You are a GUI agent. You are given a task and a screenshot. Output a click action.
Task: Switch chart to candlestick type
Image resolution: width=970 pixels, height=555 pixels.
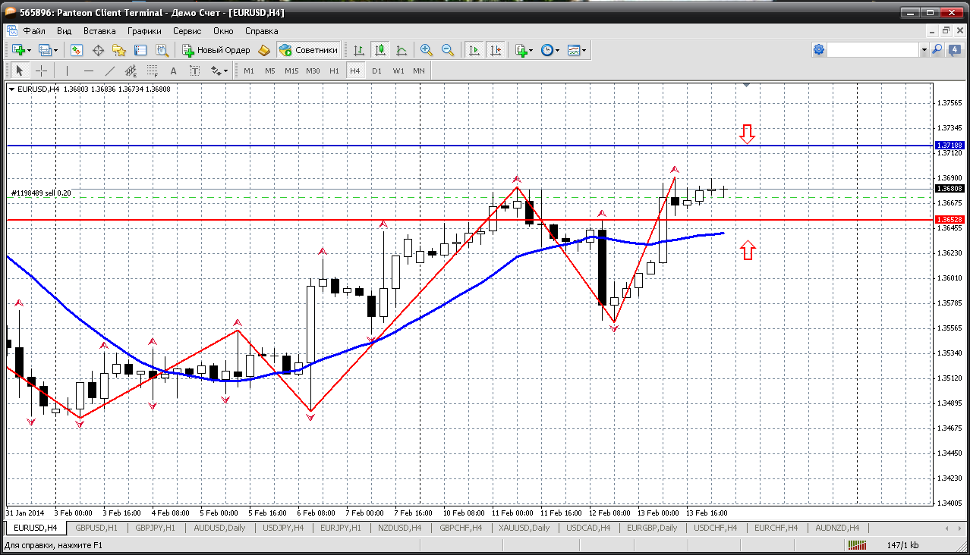click(380, 50)
